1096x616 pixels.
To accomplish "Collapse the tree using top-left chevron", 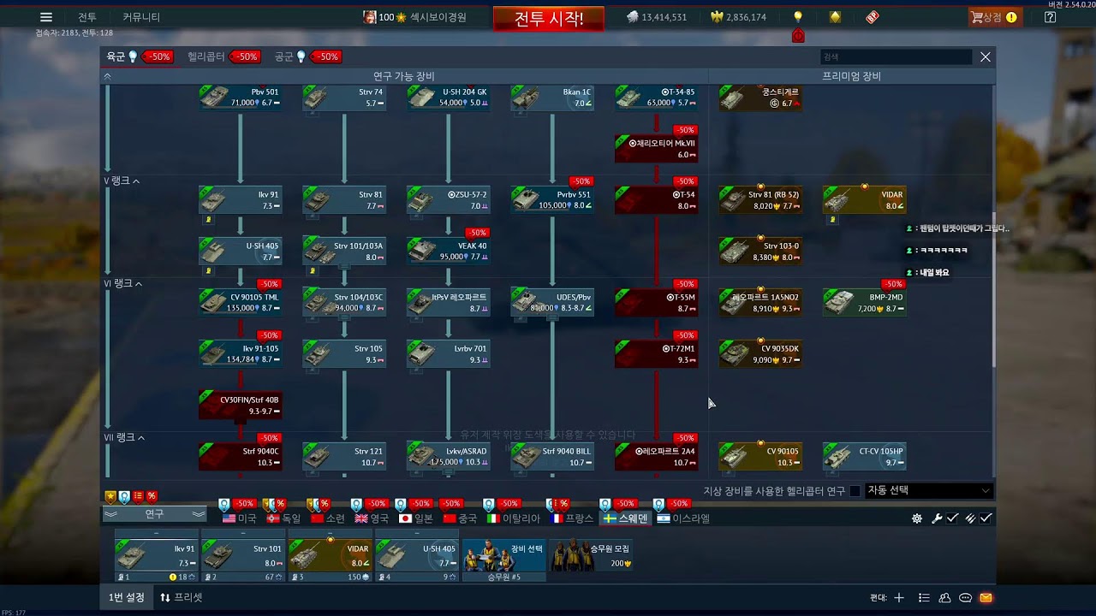I will coord(107,76).
